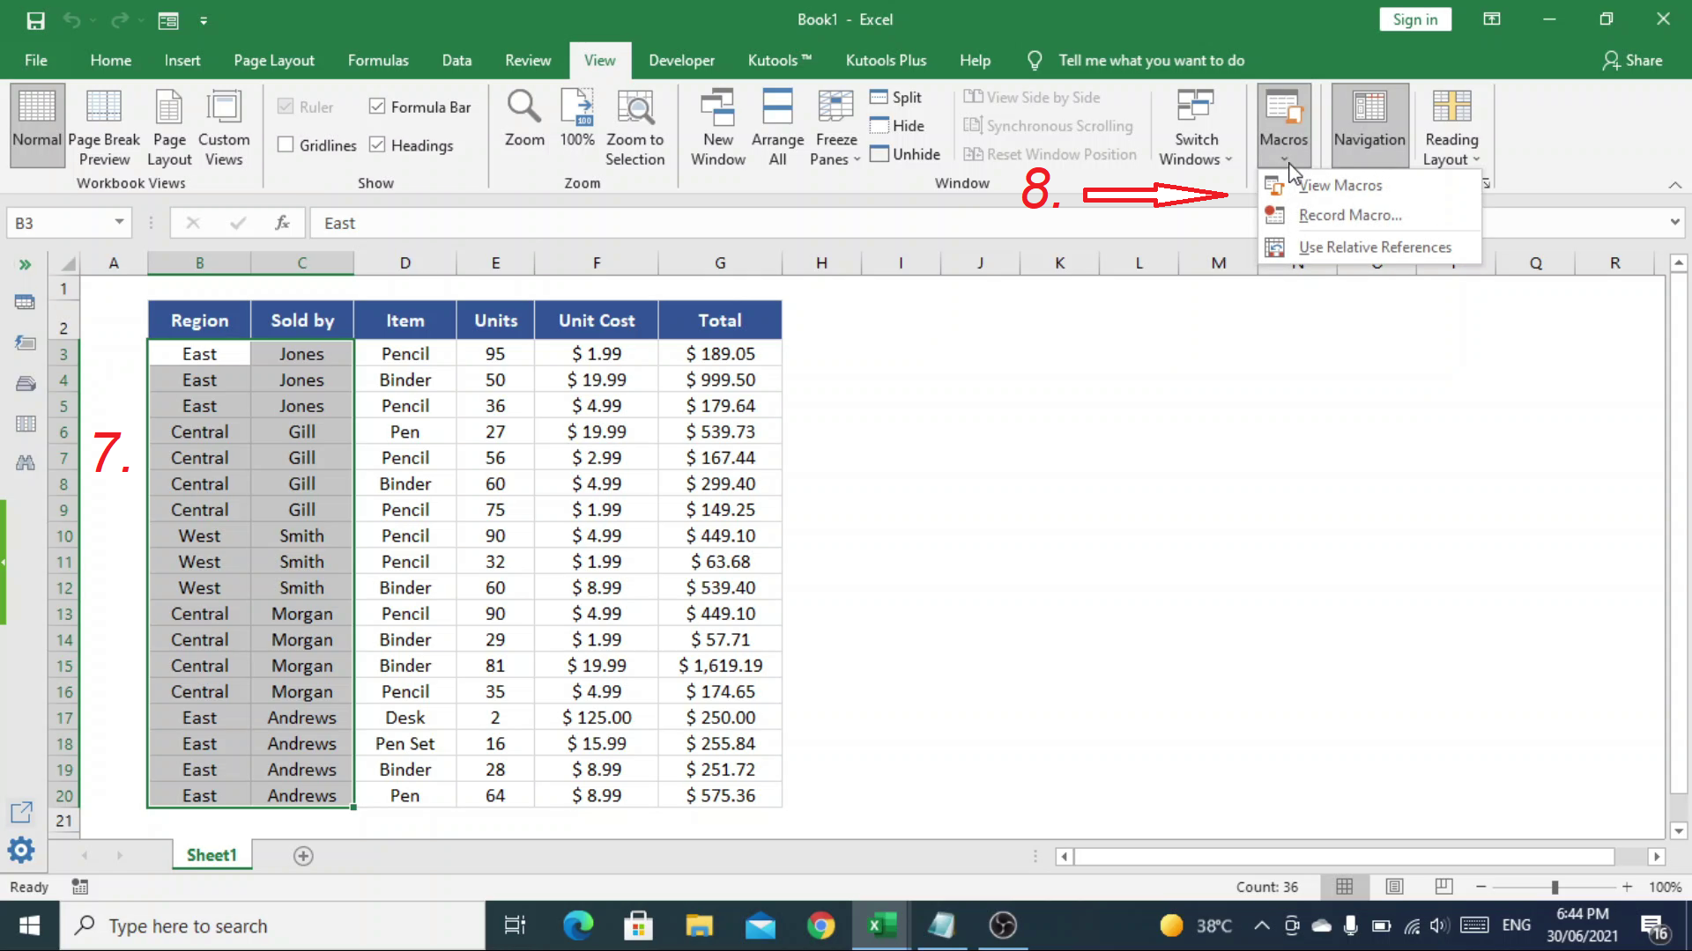
Task: Select Arrange All
Action: [777, 126]
